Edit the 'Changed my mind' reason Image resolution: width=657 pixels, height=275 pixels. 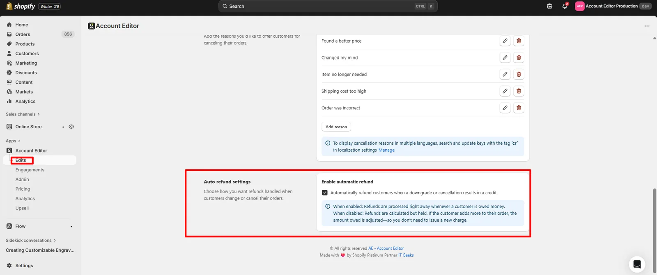coord(505,58)
